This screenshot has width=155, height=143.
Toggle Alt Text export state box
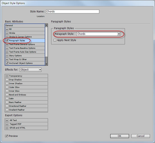7,120
